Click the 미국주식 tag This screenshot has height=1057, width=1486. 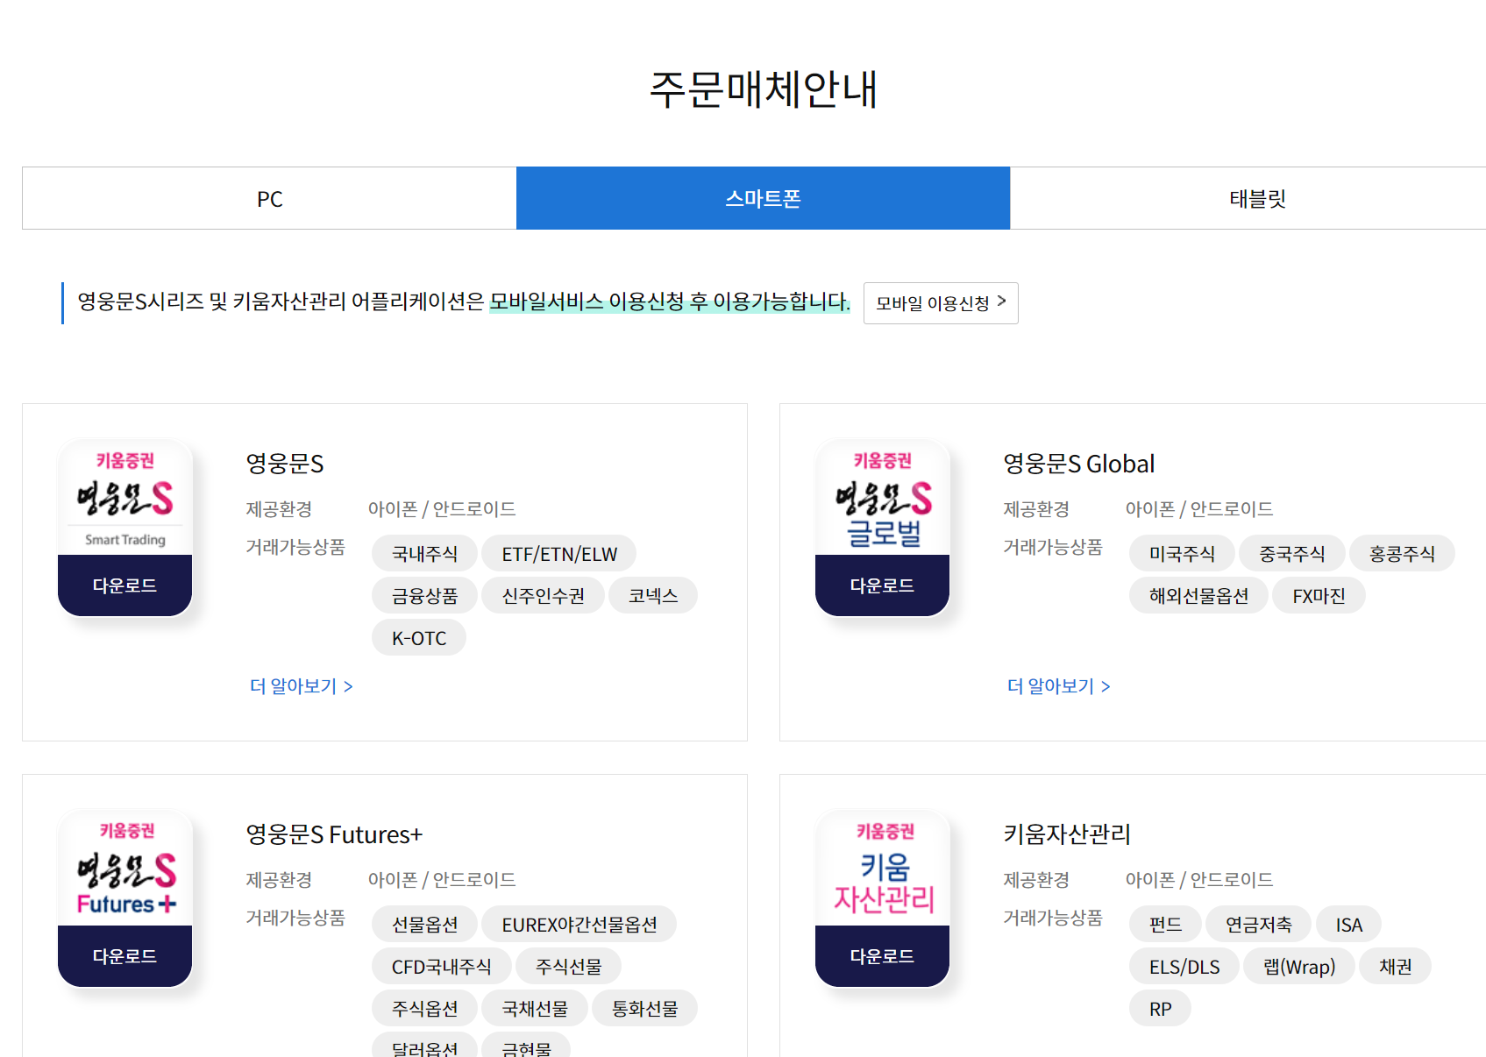click(1182, 554)
